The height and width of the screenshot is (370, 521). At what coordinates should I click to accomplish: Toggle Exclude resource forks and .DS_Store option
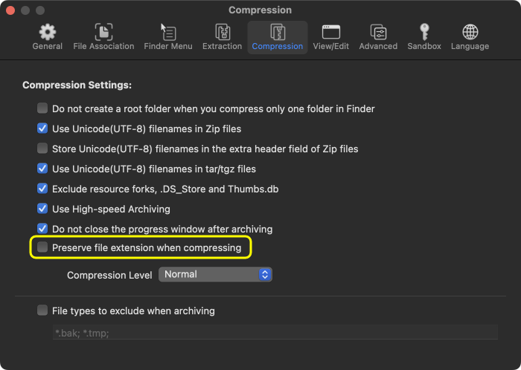(x=42, y=189)
